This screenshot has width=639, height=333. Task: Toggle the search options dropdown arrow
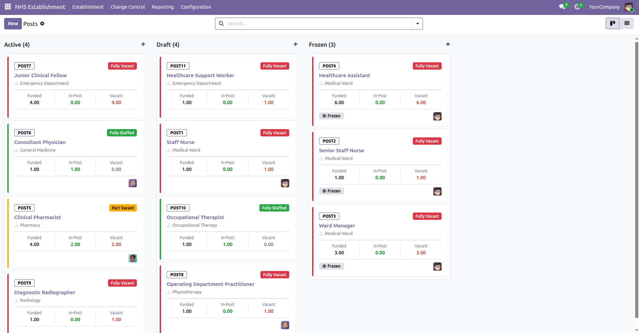pyautogui.click(x=418, y=24)
